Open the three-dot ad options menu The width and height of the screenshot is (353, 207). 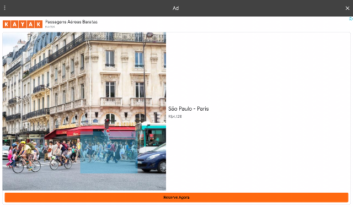tap(5, 8)
